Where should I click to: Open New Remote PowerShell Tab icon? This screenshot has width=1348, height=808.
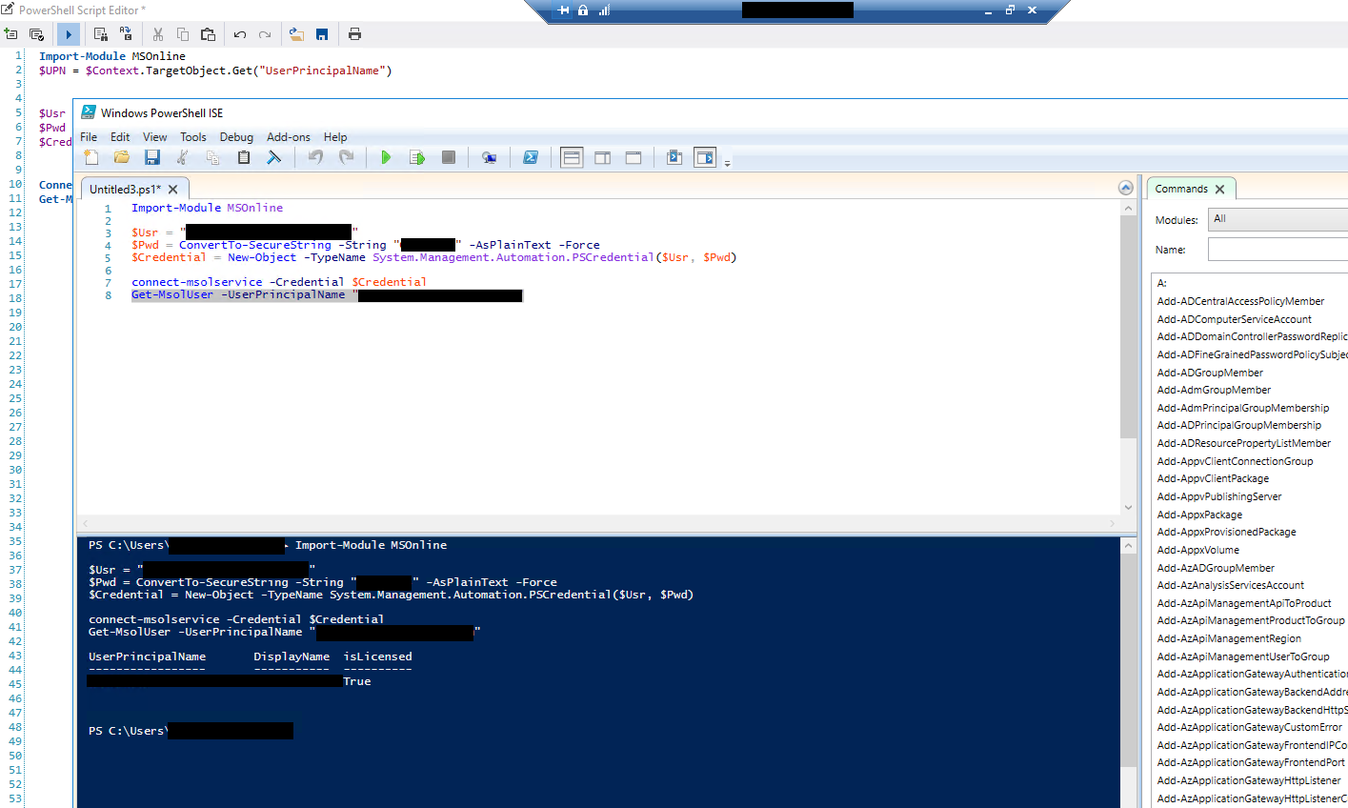(x=489, y=157)
